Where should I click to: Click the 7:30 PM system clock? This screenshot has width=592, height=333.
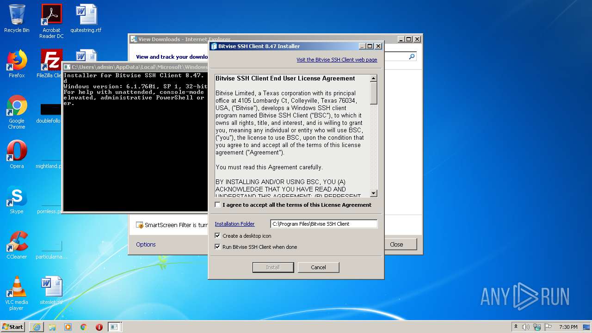click(568, 327)
